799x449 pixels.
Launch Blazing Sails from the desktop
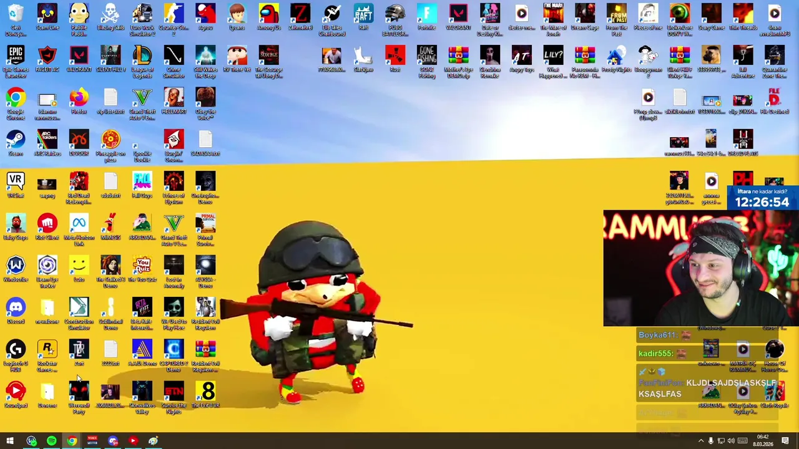pos(110,17)
